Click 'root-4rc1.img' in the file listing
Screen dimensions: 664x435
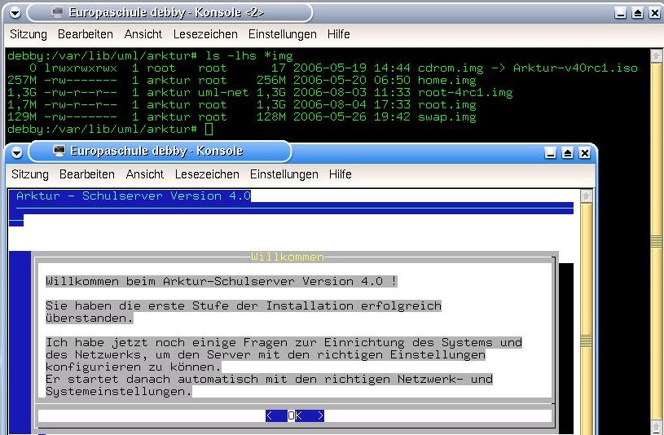(x=465, y=92)
